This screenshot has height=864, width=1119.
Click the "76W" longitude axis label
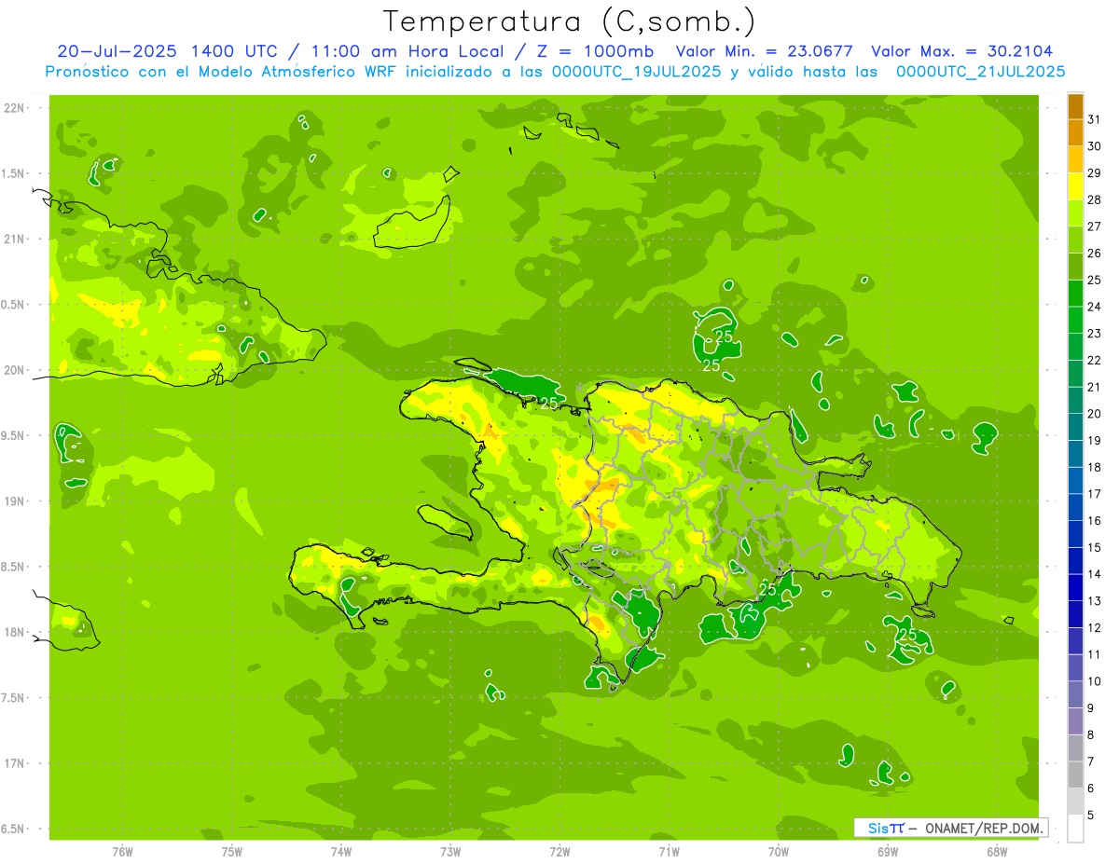tap(122, 851)
